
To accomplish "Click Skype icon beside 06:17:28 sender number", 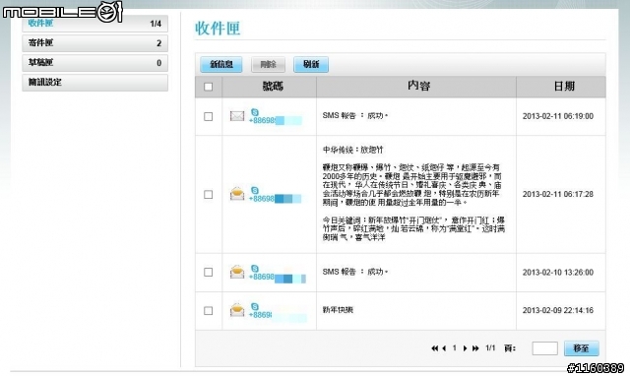I will (255, 190).
